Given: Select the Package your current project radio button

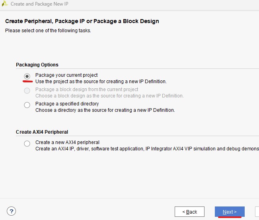Looking at the screenshot, I should point(27,76).
